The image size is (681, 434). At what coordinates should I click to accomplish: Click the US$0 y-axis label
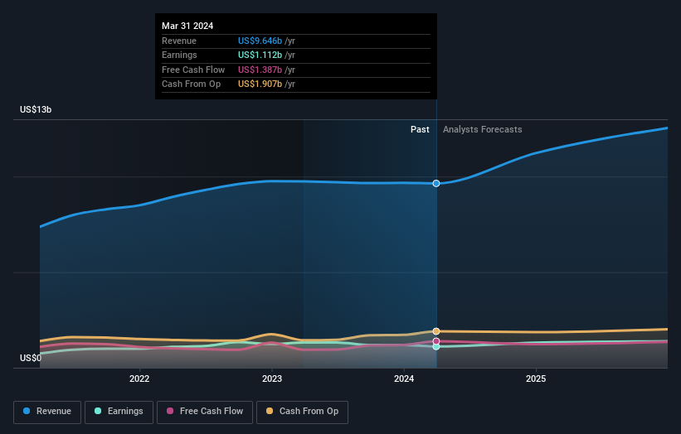(x=31, y=358)
